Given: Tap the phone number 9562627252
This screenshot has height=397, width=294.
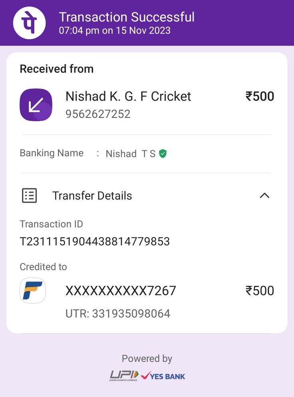Looking at the screenshot, I should pos(98,114).
